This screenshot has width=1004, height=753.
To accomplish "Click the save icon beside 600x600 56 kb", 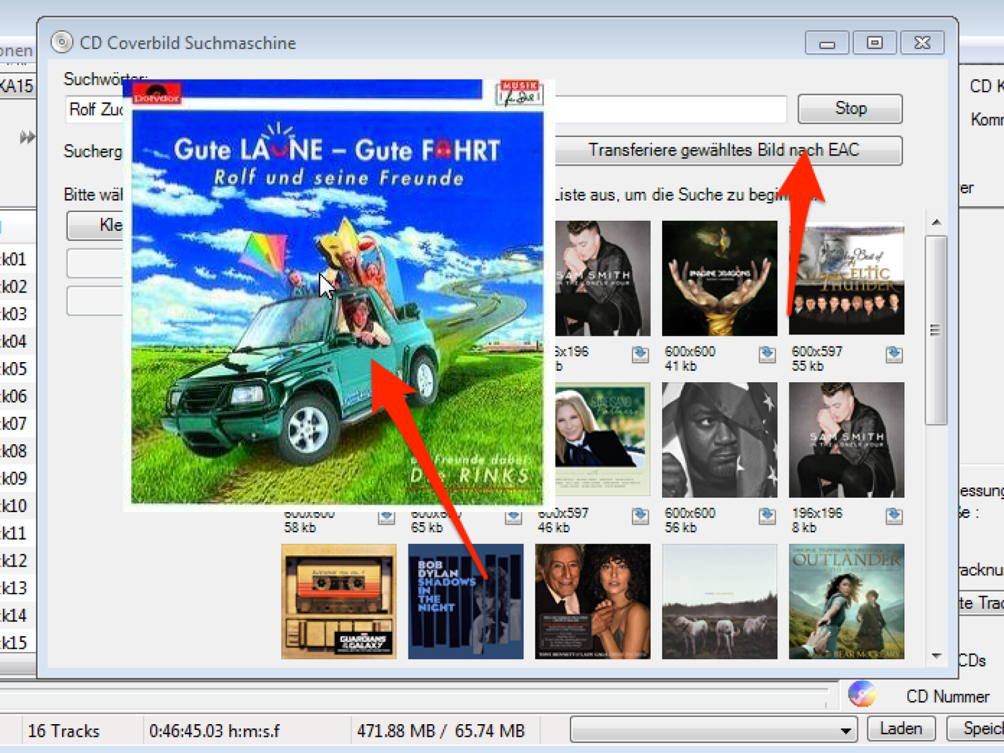I will pyautogui.click(x=767, y=516).
